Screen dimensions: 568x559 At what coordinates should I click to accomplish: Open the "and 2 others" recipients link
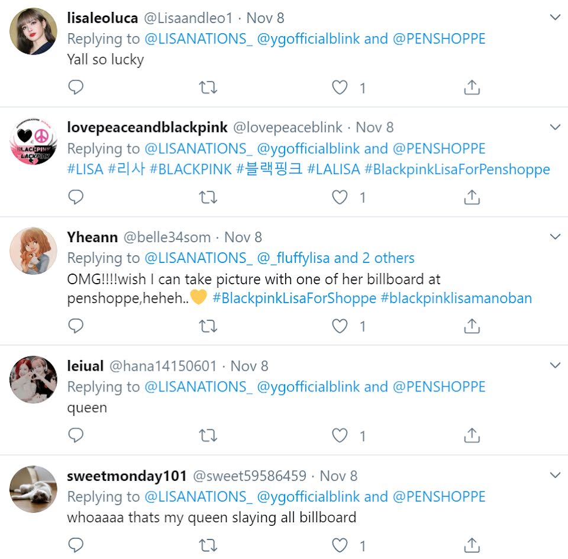[x=374, y=258]
